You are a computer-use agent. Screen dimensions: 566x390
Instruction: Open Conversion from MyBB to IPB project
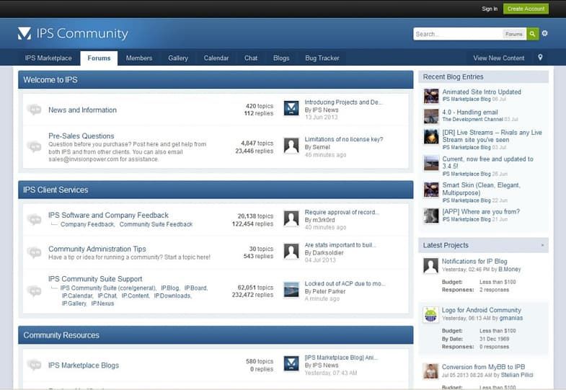tap(483, 367)
